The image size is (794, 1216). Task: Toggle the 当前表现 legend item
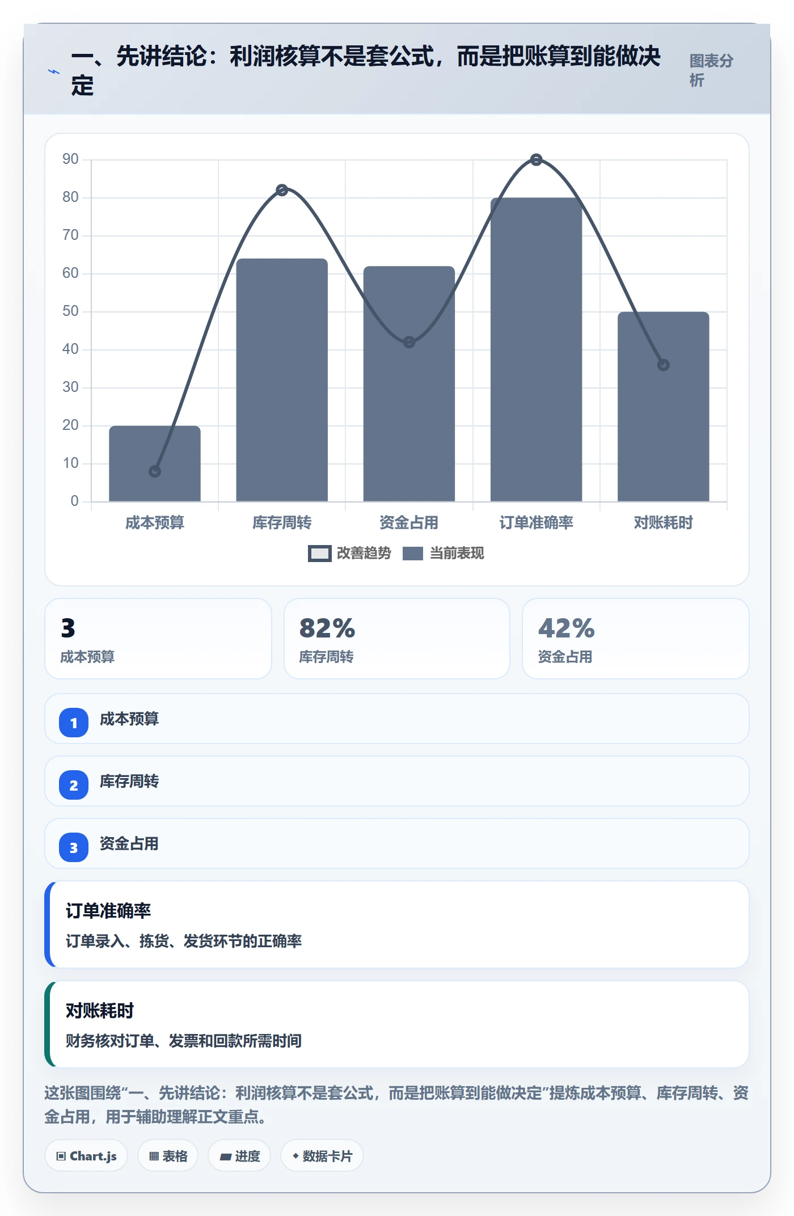443,553
